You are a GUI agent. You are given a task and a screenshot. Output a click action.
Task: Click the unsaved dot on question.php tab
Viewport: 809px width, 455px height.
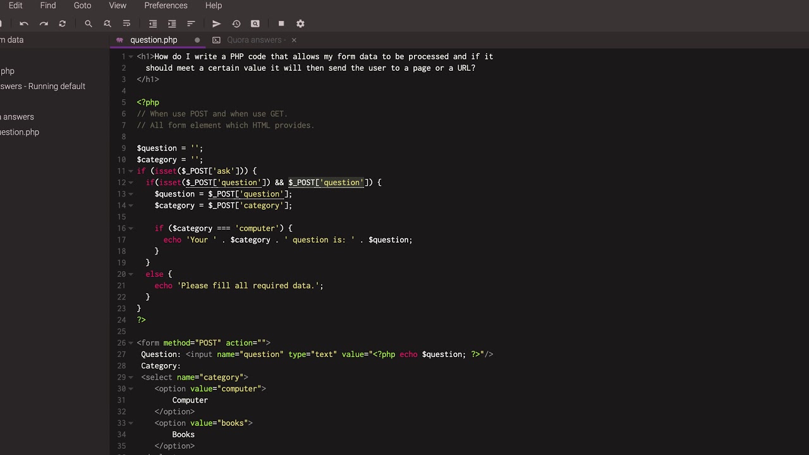pyautogui.click(x=197, y=40)
